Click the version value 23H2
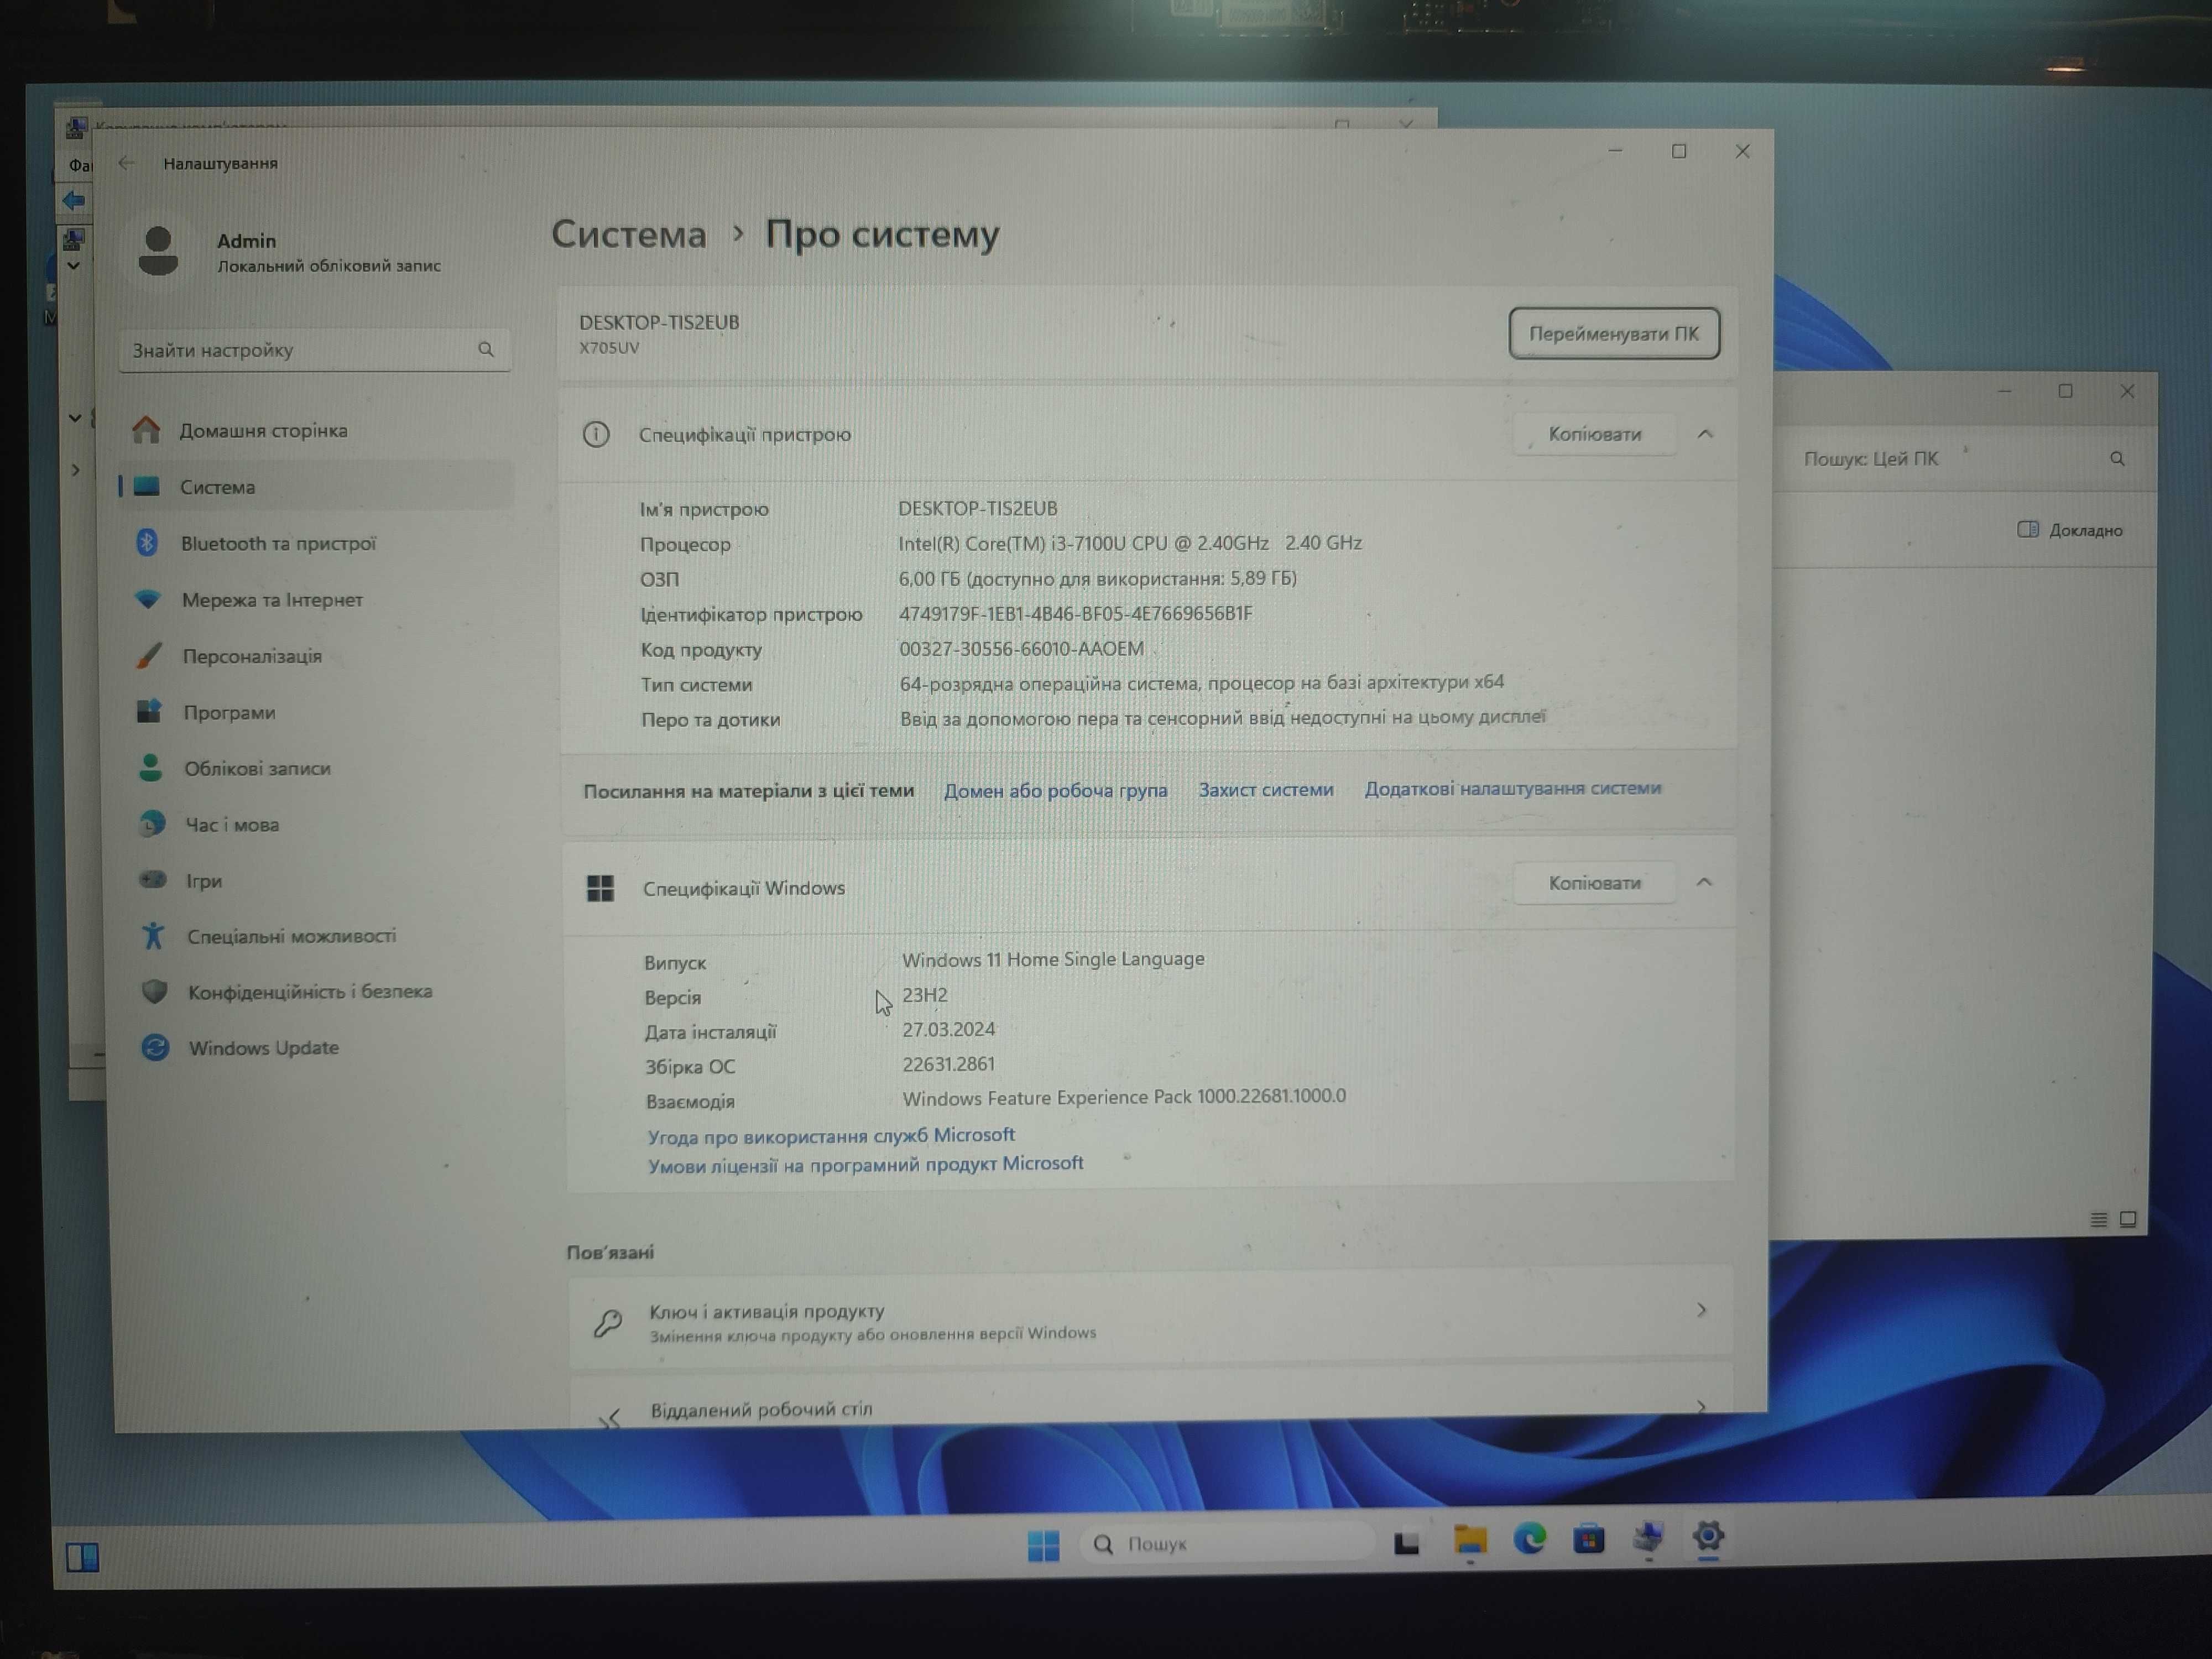The height and width of the screenshot is (1659, 2212). 925,995
